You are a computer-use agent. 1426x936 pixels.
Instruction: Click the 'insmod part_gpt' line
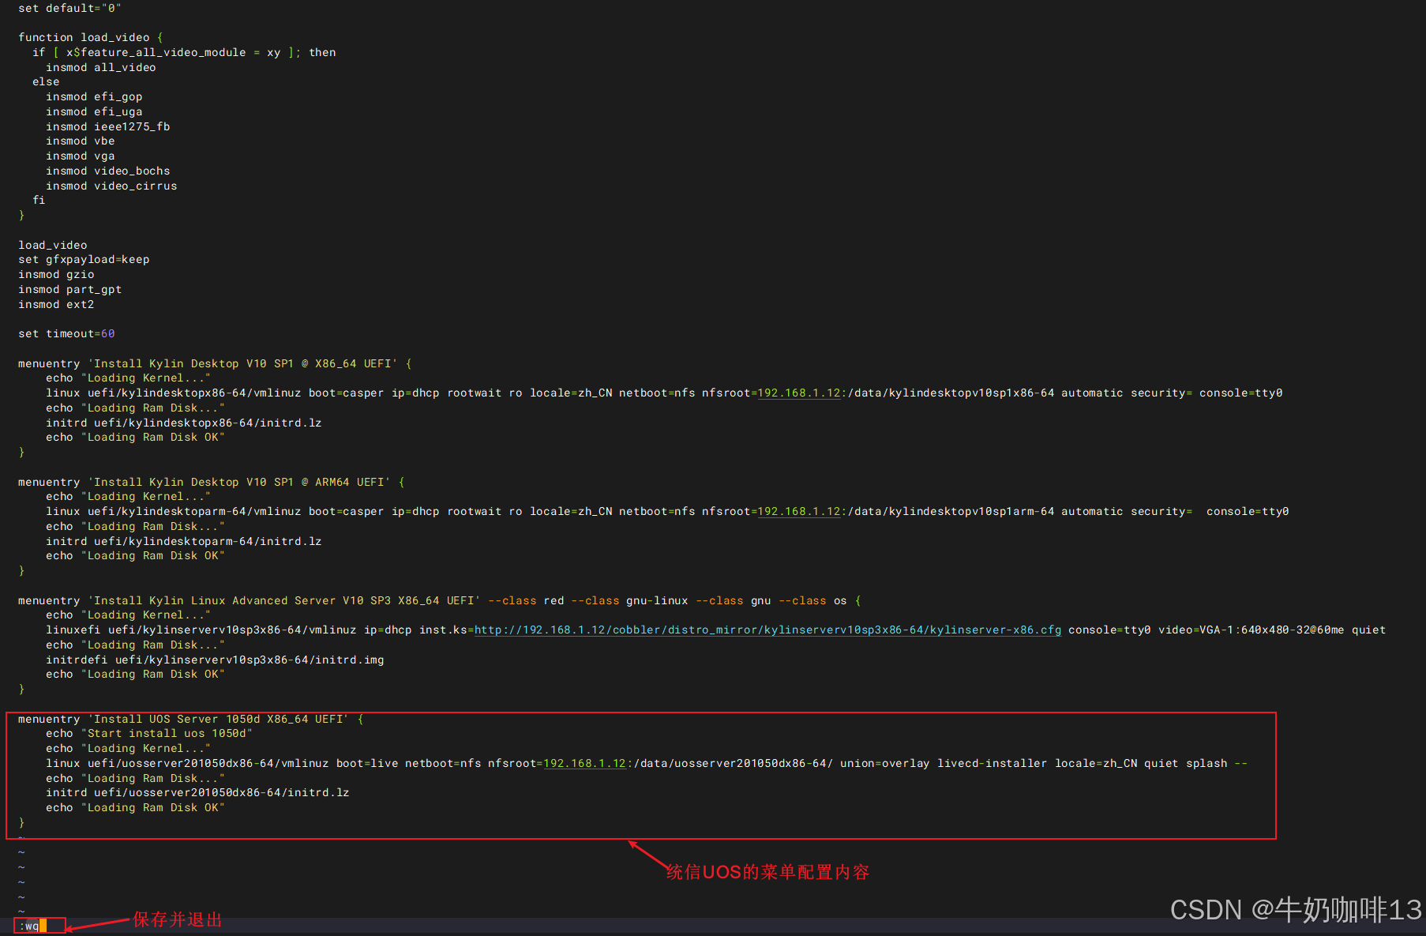tap(70, 289)
